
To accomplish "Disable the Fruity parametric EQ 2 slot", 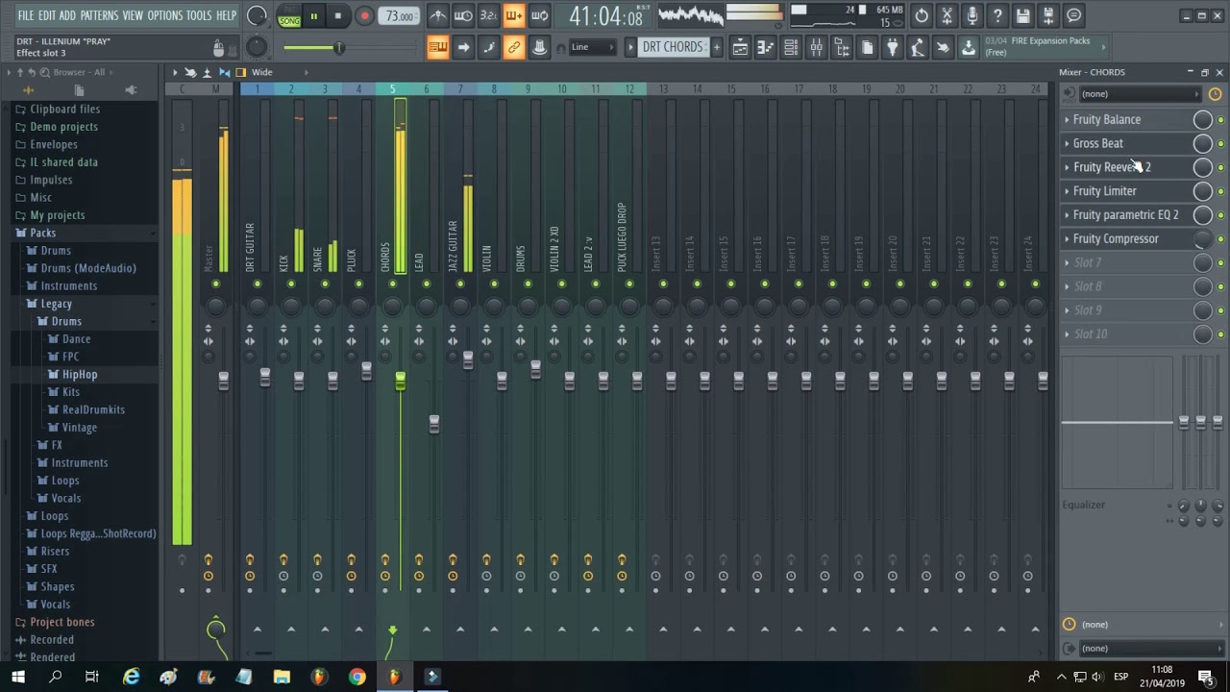I will [x=1220, y=215].
